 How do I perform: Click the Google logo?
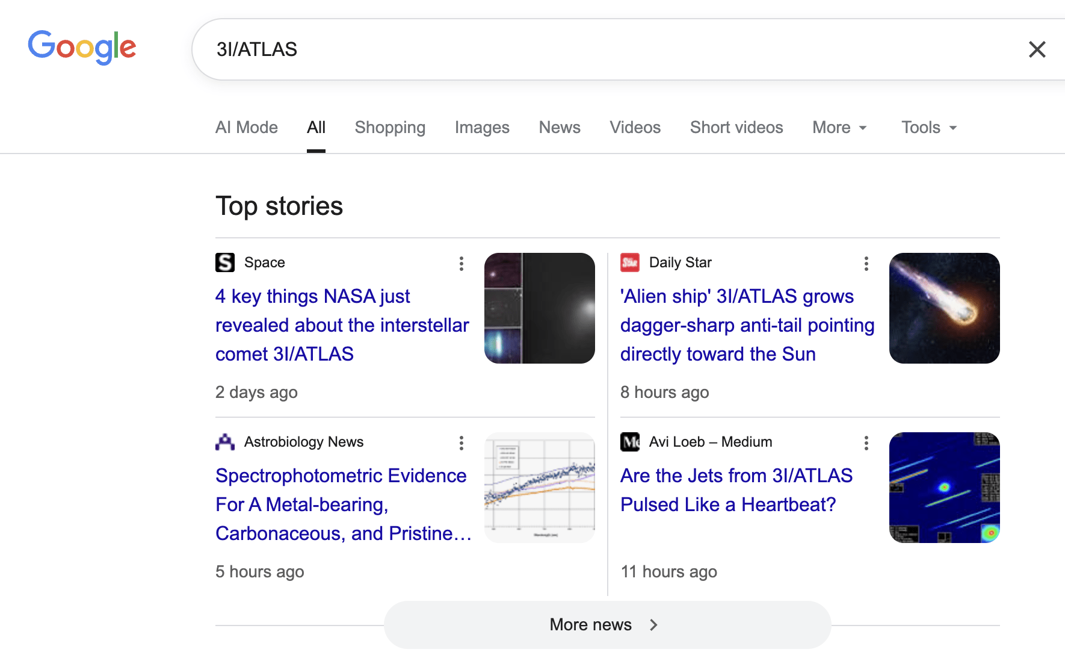pos(82,47)
